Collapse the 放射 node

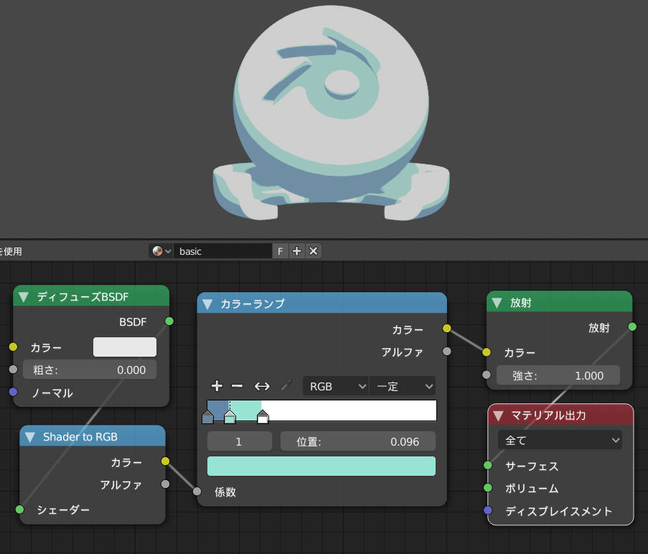[x=497, y=304]
